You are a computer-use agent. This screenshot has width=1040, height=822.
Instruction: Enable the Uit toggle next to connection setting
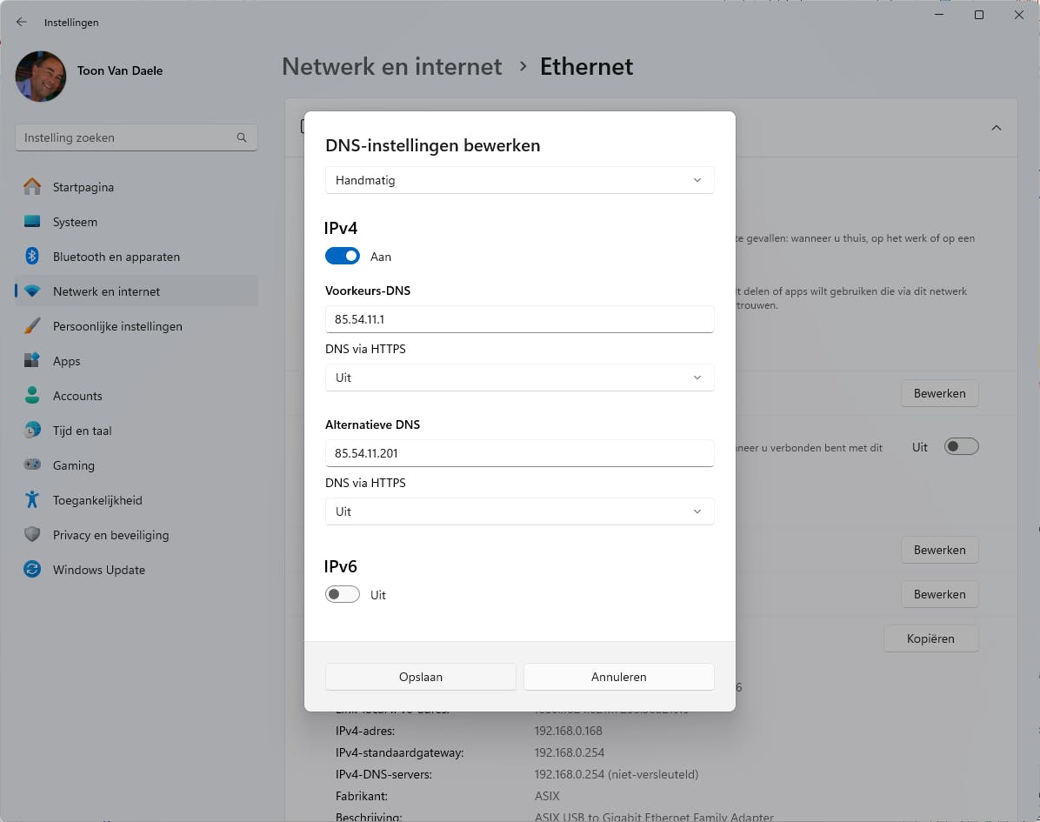(x=961, y=446)
